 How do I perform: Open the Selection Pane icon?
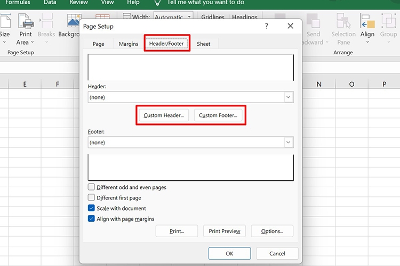(x=343, y=21)
